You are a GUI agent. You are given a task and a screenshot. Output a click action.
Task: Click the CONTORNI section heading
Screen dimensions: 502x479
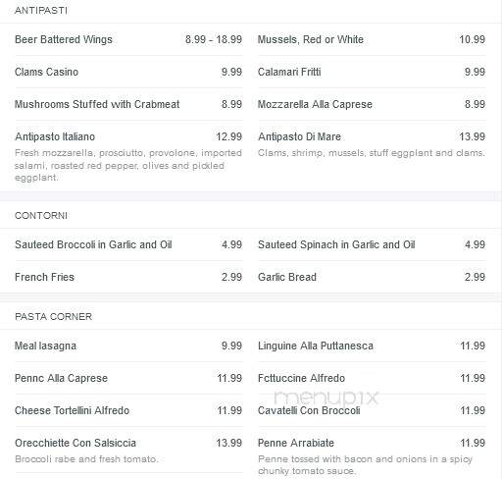[x=41, y=216]
